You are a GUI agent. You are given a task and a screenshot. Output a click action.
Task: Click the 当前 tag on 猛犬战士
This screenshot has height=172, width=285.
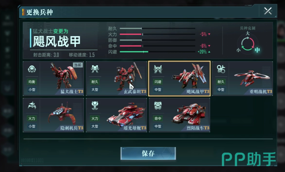pyautogui.click(x=78, y=65)
